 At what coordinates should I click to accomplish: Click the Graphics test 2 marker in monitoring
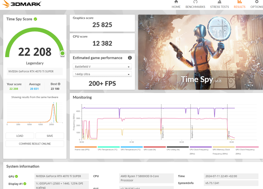pyautogui.click(x=192, y=132)
